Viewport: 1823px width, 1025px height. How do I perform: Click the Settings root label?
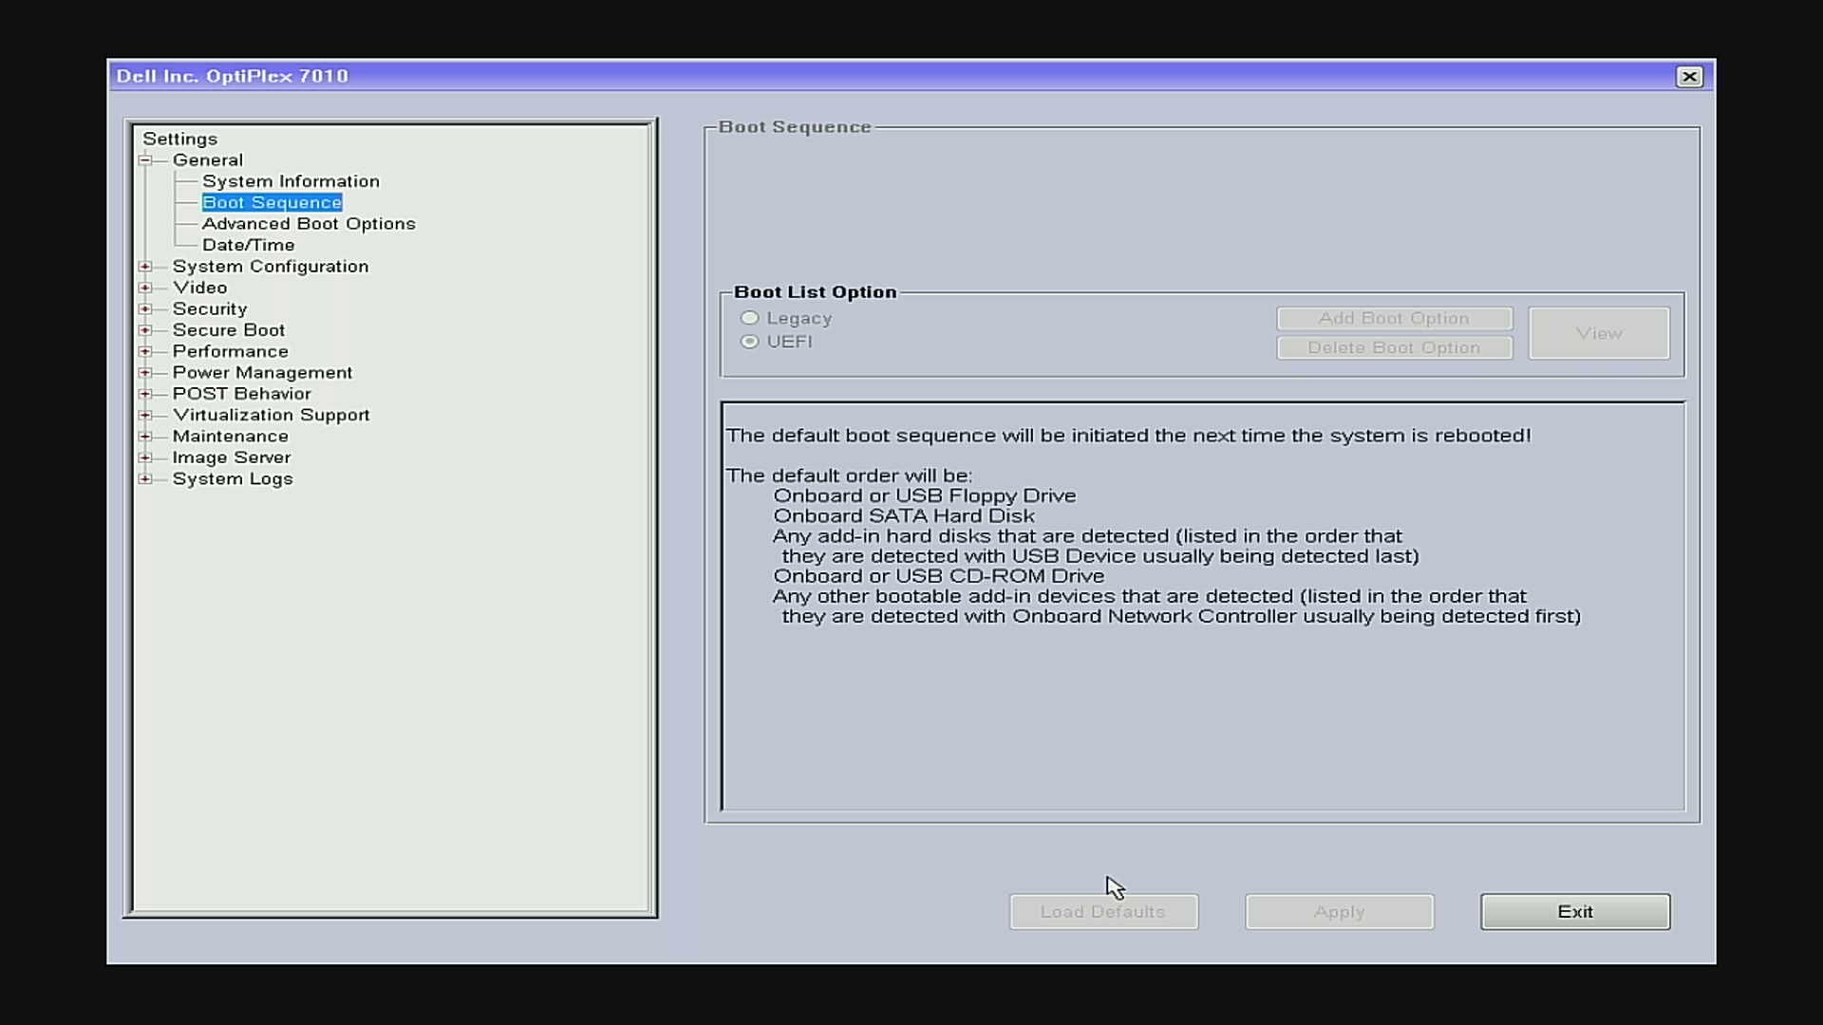coord(179,139)
